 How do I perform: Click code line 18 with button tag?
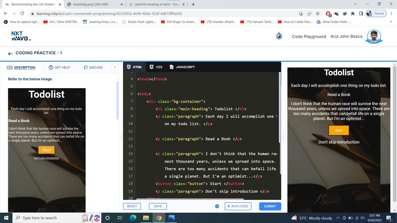tap(199, 184)
